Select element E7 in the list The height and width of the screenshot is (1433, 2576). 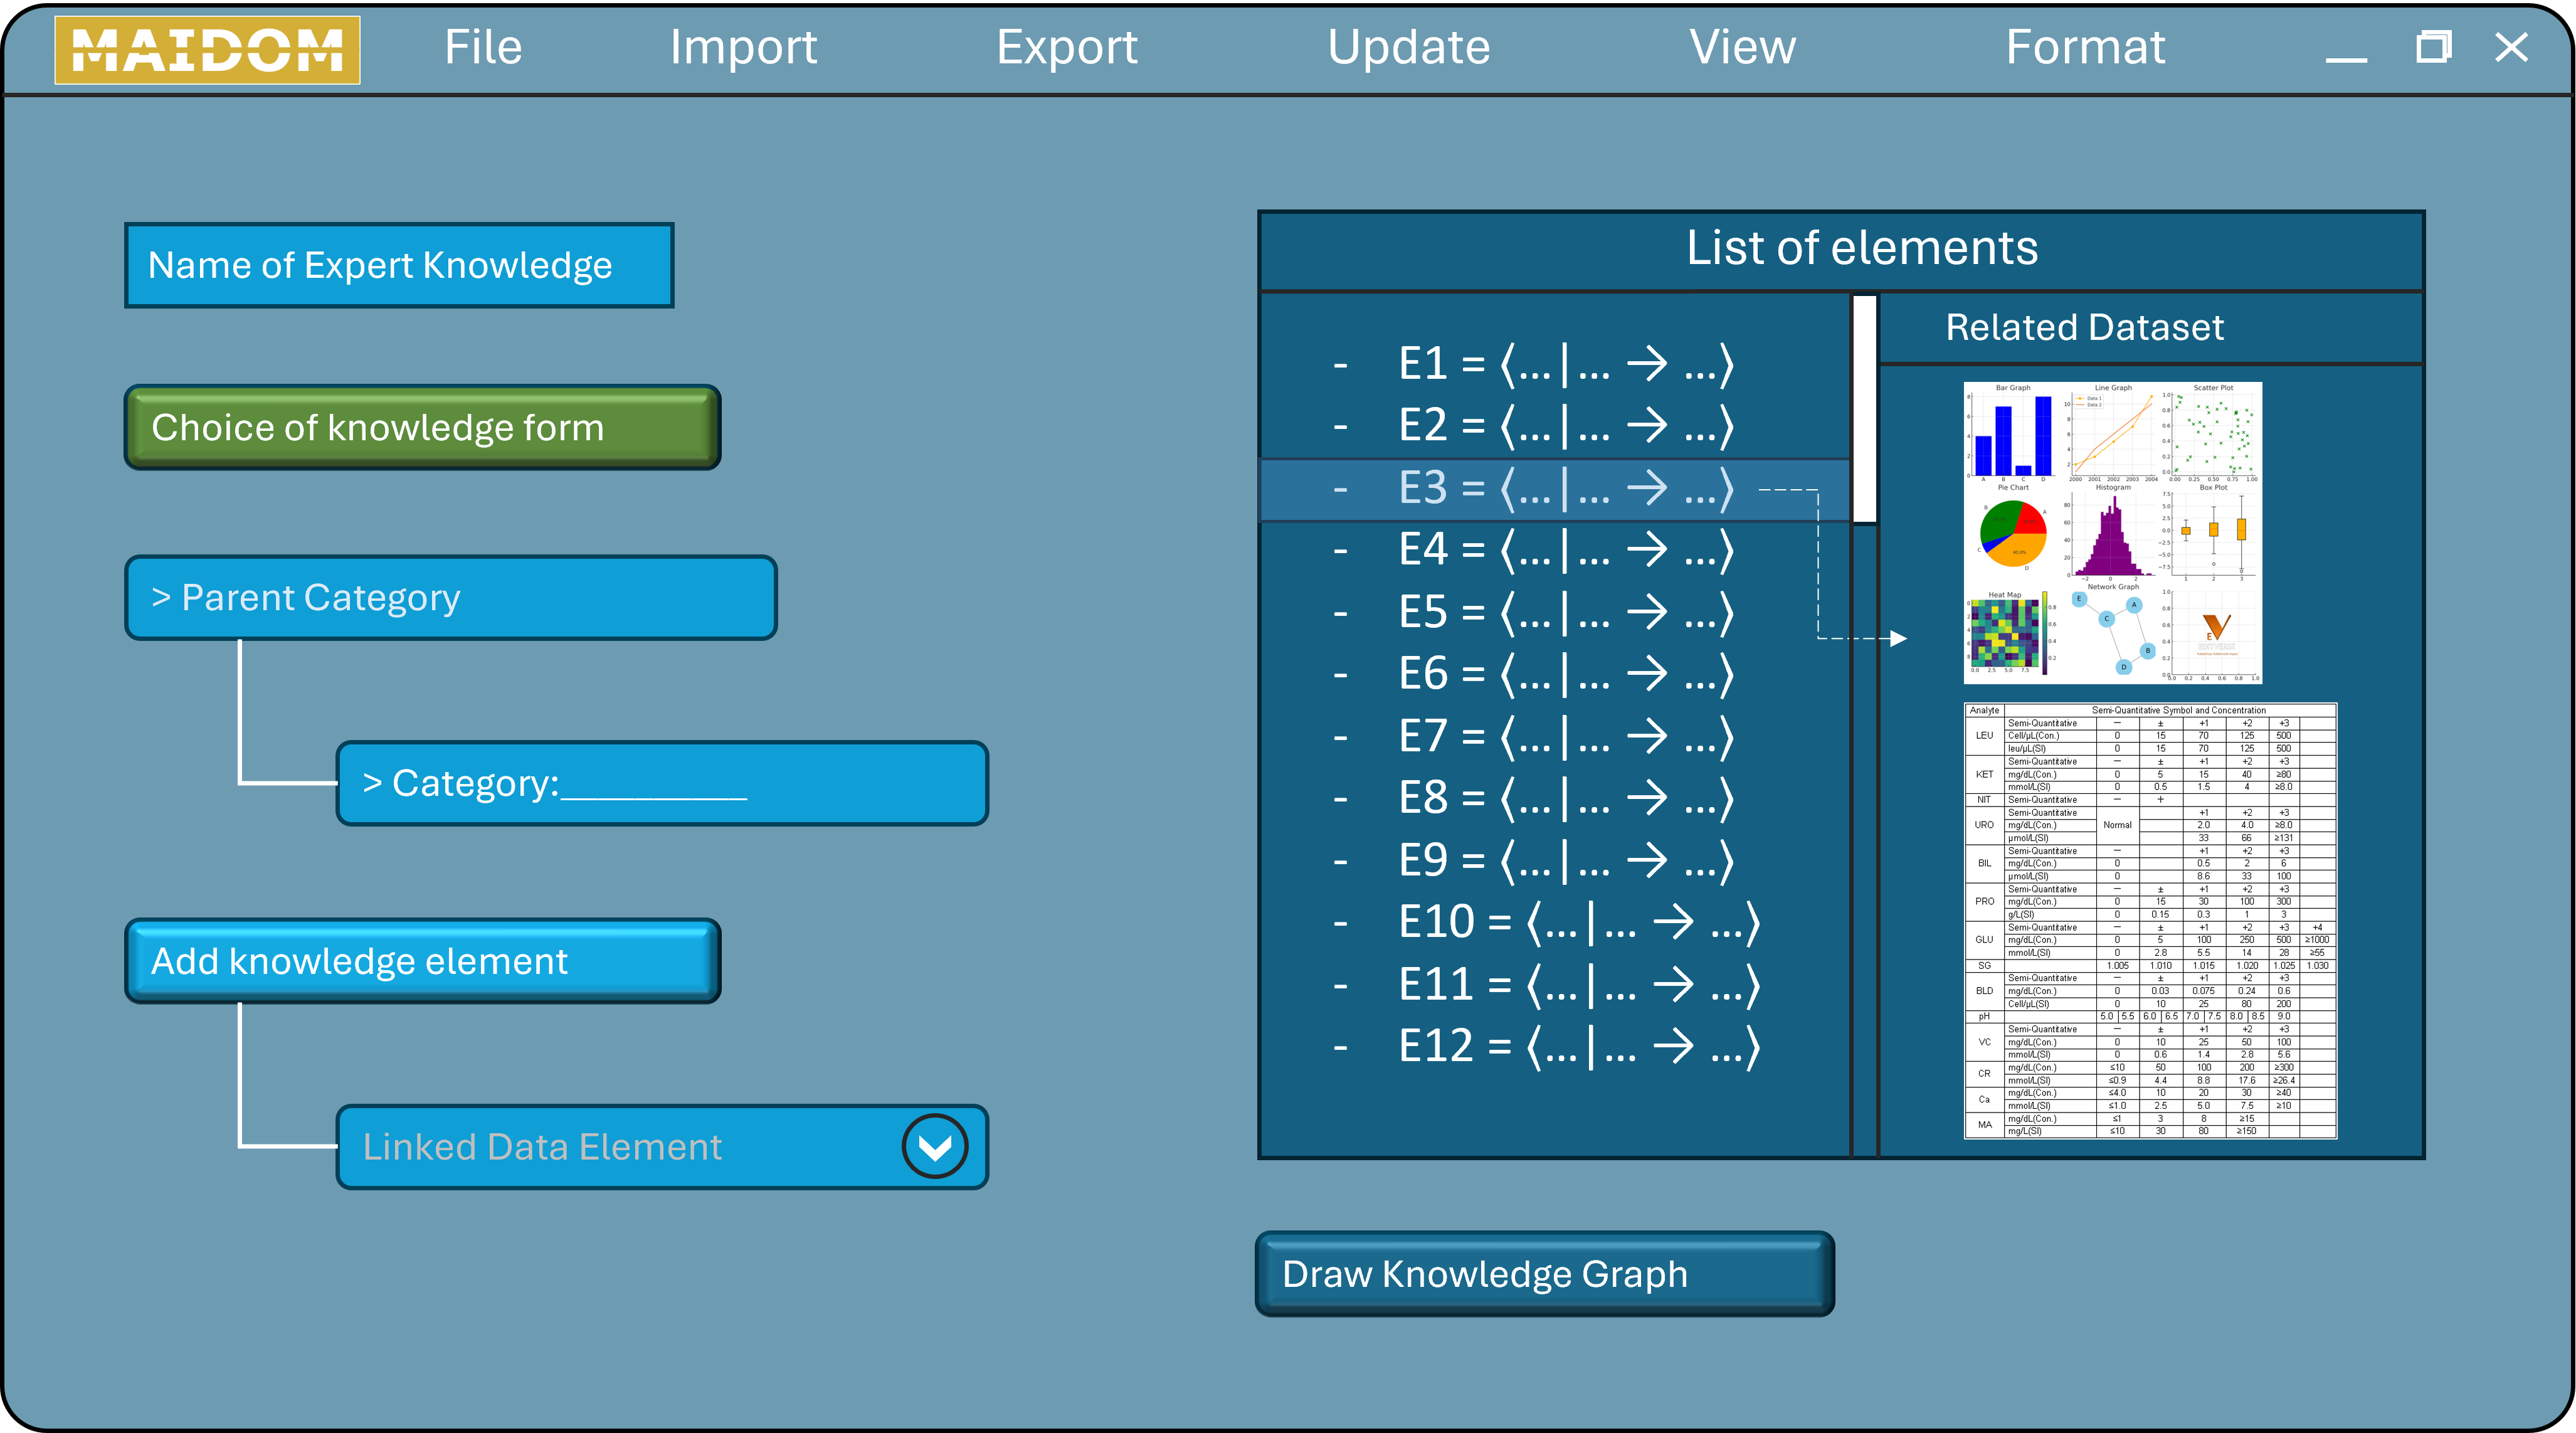tap(1564, 737)
